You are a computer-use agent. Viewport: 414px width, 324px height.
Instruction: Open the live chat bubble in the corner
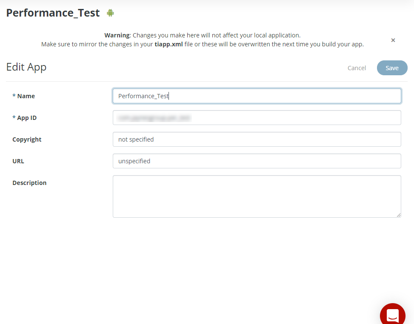tap(392, 313)
